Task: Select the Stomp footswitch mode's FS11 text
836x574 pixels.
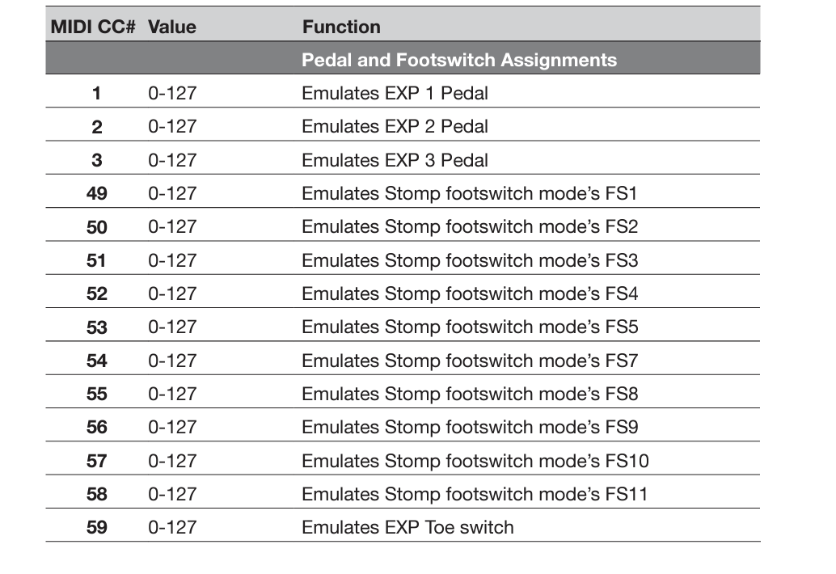Action: (475, 494)
